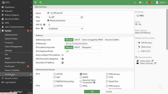Click the System alert badge
The width and height of the screenshot is (168, 94).
point(28,31)
